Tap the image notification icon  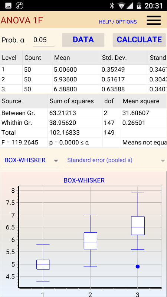tap(8, 6)
